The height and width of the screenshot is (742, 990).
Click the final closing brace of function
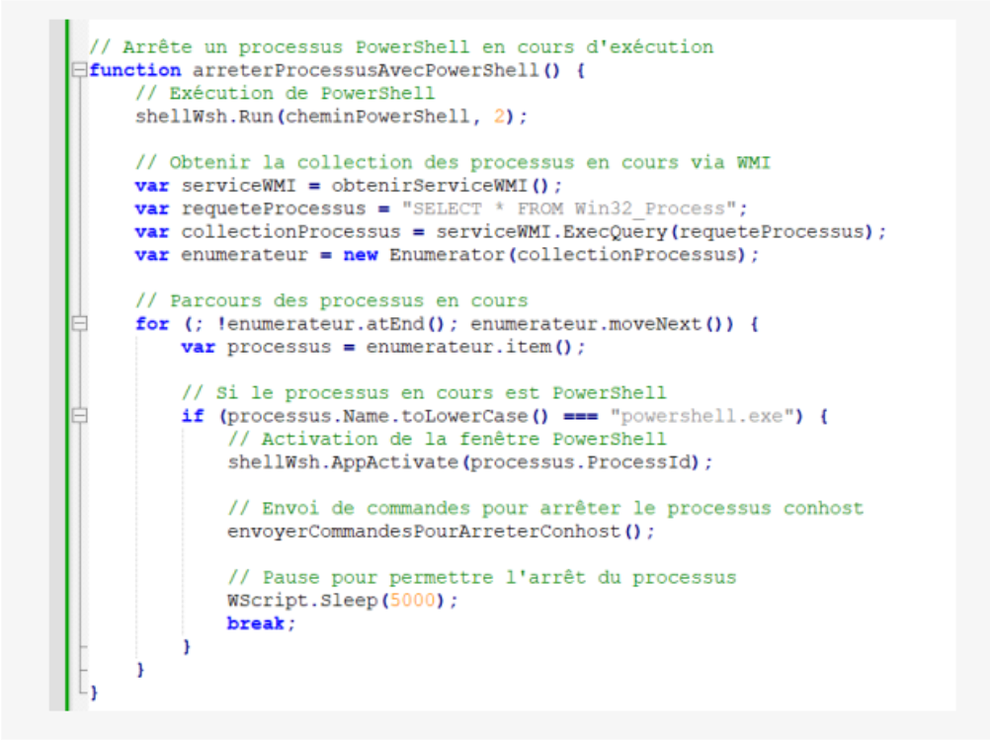pos(94,693)
